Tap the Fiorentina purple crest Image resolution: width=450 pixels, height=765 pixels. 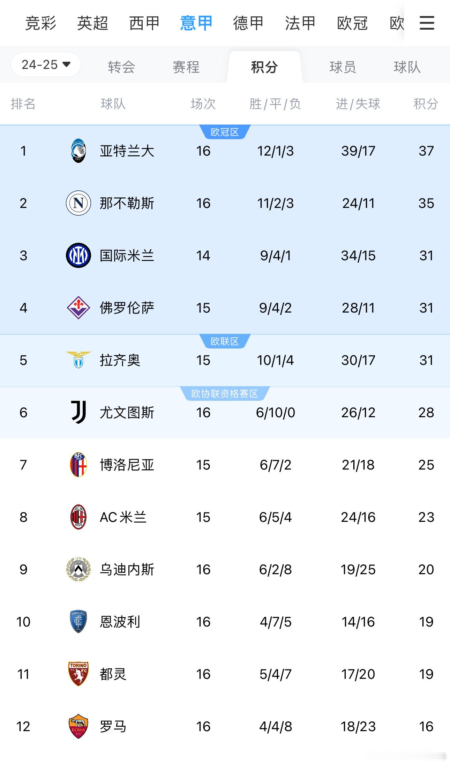click(x=78, y=308)
